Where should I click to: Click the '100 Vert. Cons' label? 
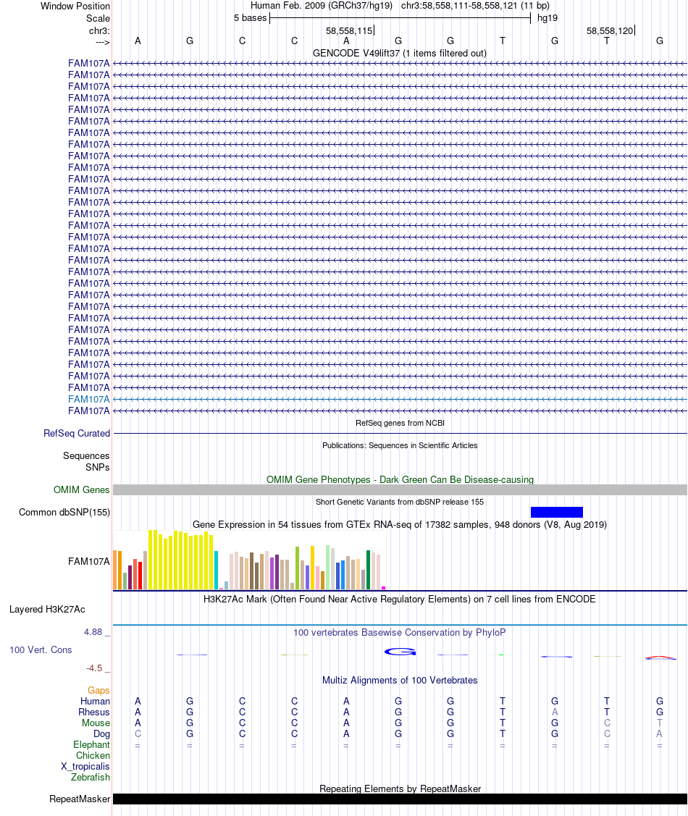point(41,649)
